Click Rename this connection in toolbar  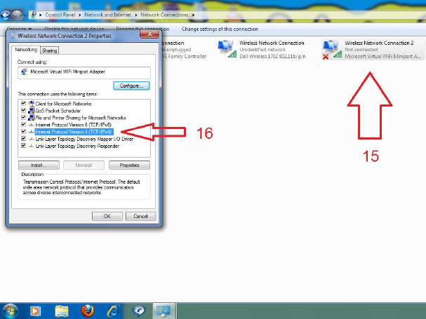tap(142, 29)
